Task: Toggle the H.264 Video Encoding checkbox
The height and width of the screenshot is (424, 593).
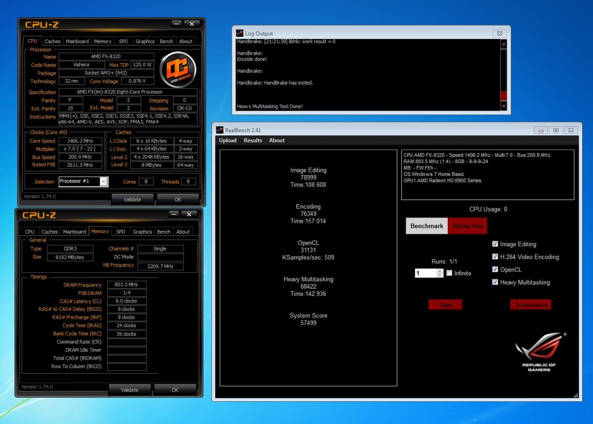Action: 495,257
